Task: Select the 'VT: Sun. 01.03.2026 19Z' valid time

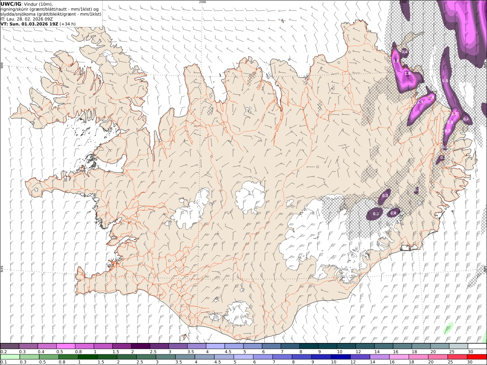Action: (29, 24)
